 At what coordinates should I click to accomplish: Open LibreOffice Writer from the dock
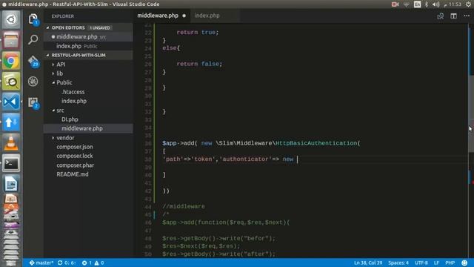coord(11,184)
